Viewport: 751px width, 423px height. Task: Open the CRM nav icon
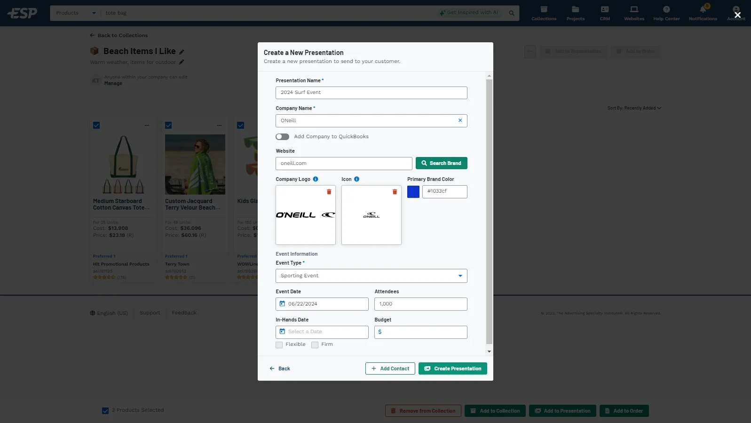tap(605, 13)
